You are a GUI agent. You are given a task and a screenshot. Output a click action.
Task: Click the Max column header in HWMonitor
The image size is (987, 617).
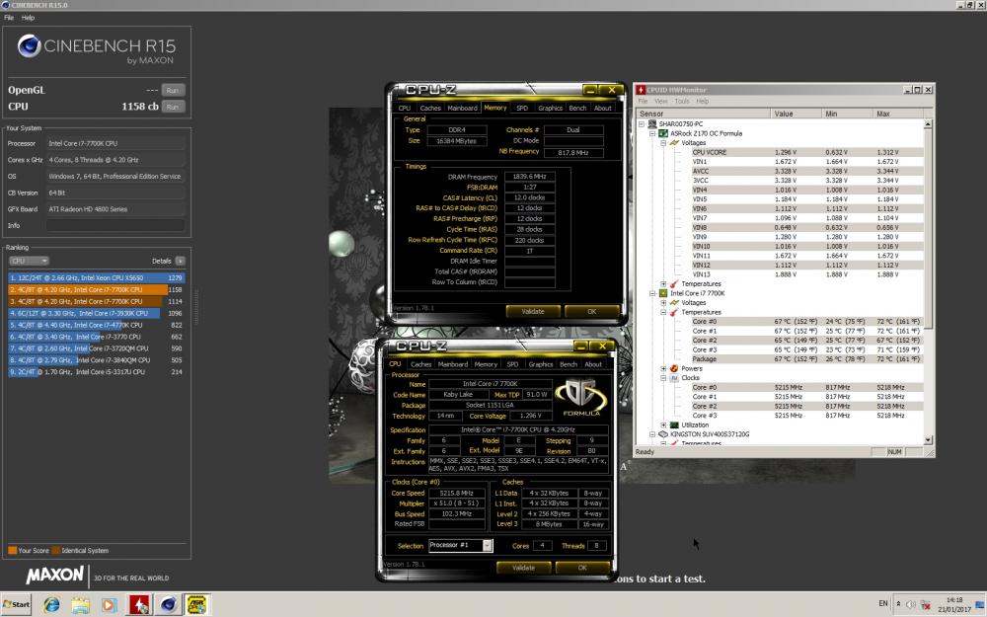coord(897,114)
